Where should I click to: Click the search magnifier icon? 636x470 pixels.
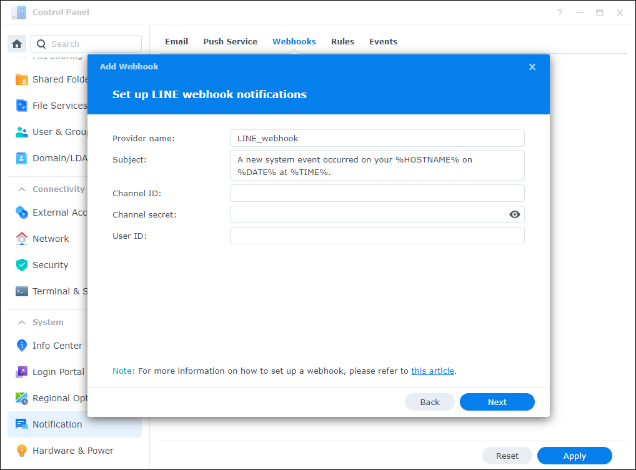click(x=41, y=44)
